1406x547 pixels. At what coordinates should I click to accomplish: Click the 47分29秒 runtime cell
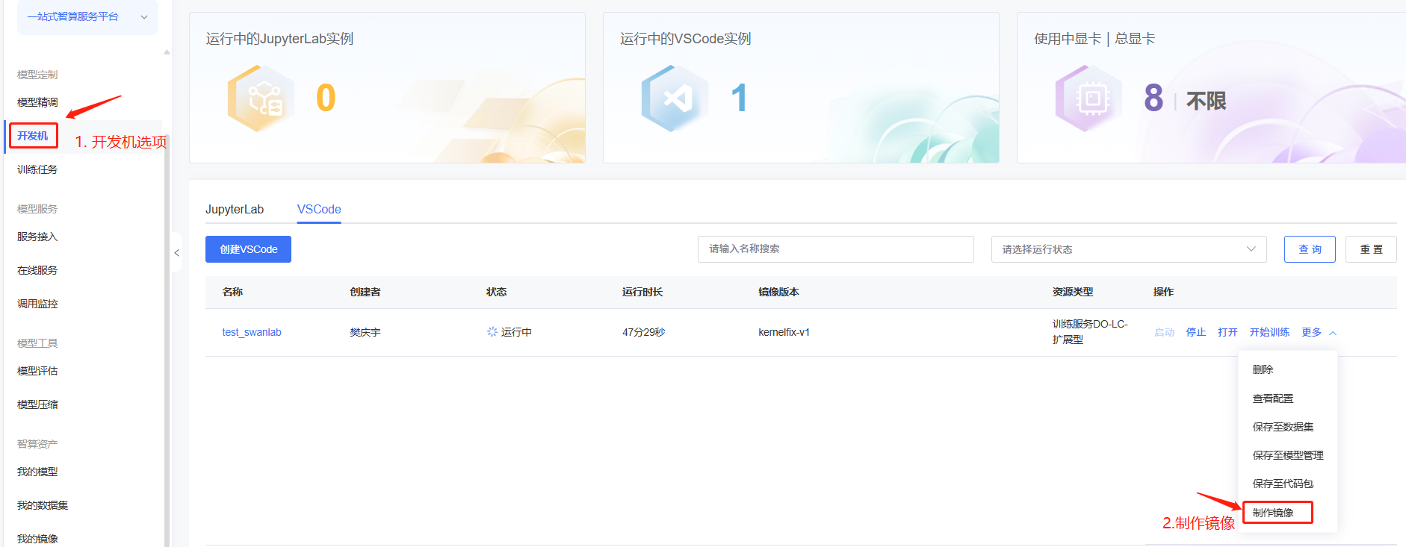(x=644, y=332)
